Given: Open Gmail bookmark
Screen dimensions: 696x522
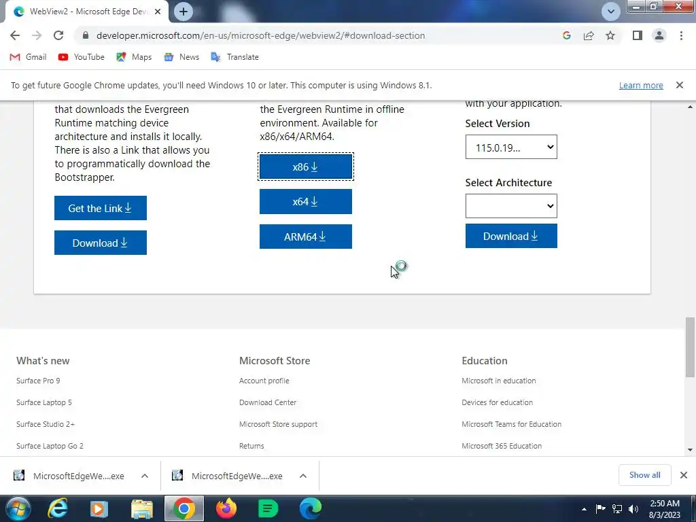Looking at the screenshot, I should (x=28, y=57).
